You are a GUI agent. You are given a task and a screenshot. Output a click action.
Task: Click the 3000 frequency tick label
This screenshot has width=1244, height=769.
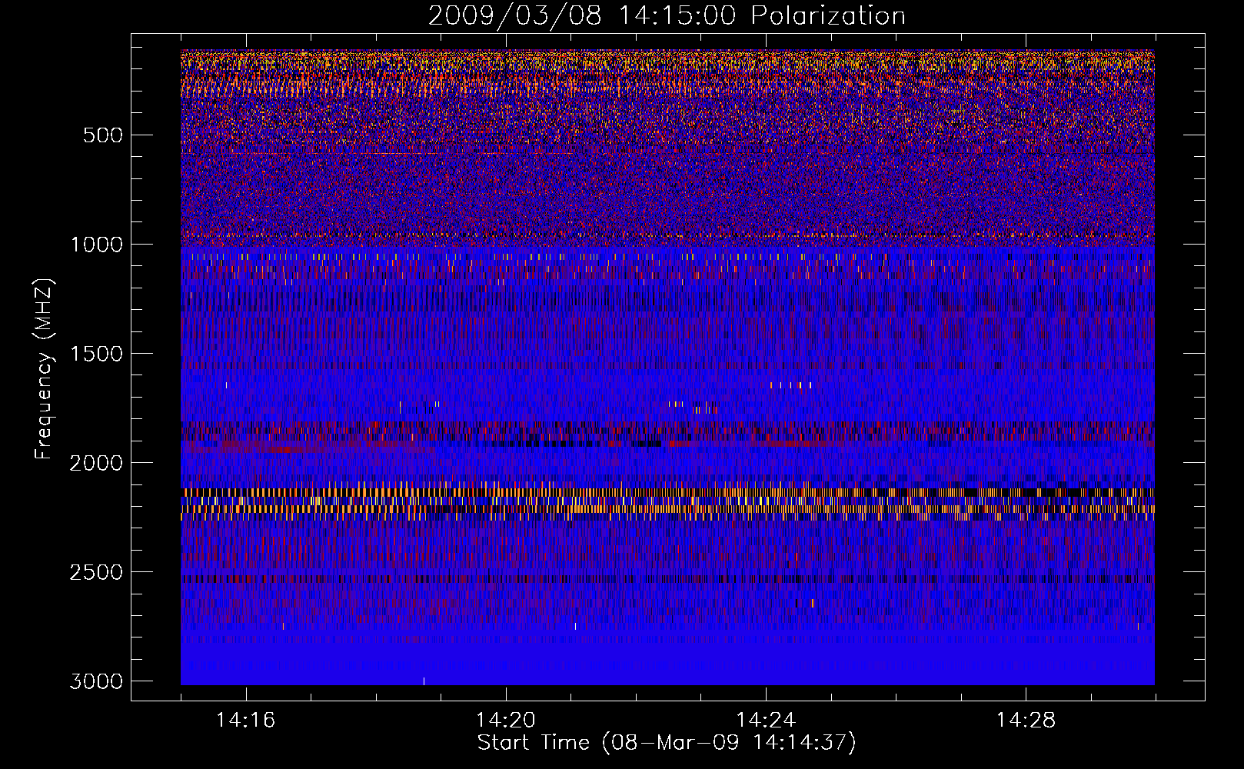[96, 681]
